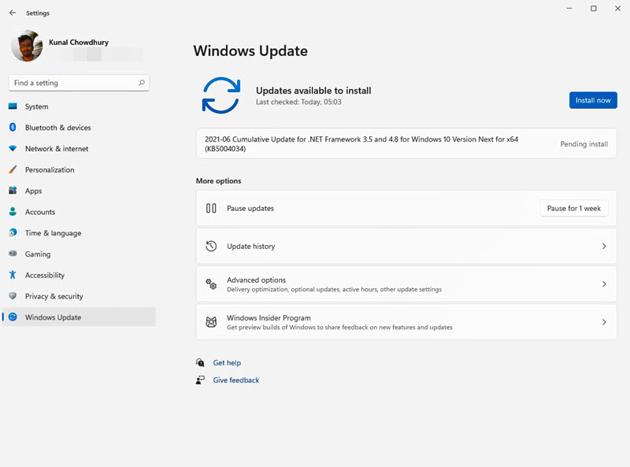The width and height of the screenshot is (630, 467).
Task: Click the Accessibility figure icon
Action: 13,275
